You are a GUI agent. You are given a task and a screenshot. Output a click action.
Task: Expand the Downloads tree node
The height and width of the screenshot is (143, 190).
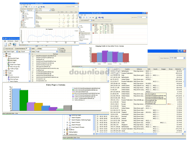coord(4,71)
